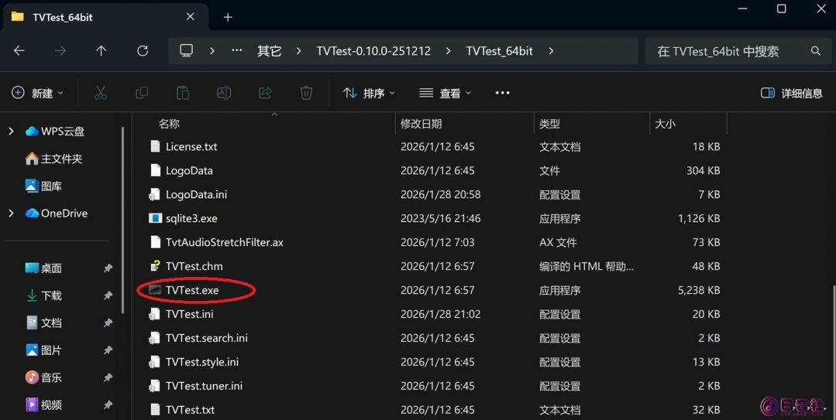
Task: Expand chevron after monitor icon in address bar
Action: pos(212,51)
